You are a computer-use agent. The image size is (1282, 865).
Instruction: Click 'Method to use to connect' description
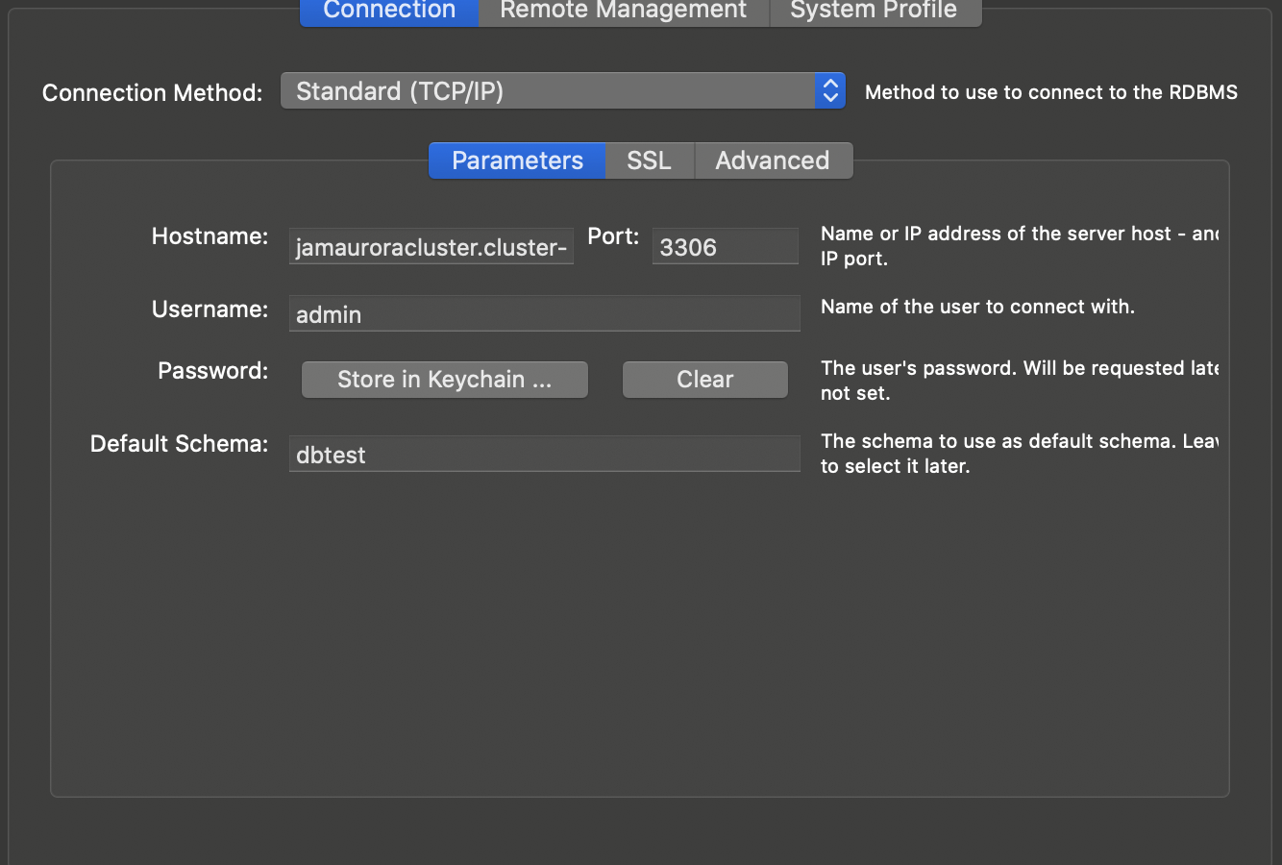(x=1051, y=92)
